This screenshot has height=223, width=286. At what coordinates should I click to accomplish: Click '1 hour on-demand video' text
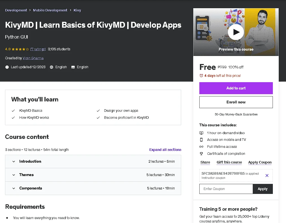click(226, 133)
